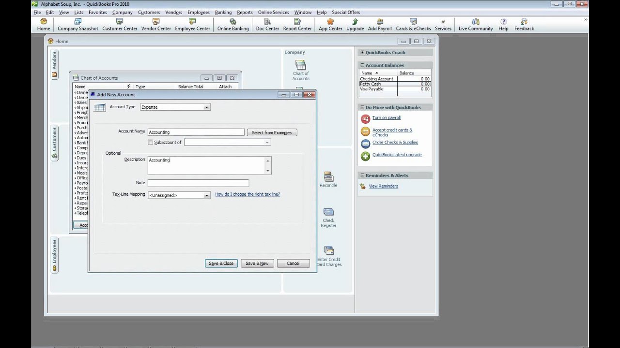This screenshot has width=620, height=348.
Task: Toggle the Subaccount of checkbox
Action: click(x=150, y=143)
